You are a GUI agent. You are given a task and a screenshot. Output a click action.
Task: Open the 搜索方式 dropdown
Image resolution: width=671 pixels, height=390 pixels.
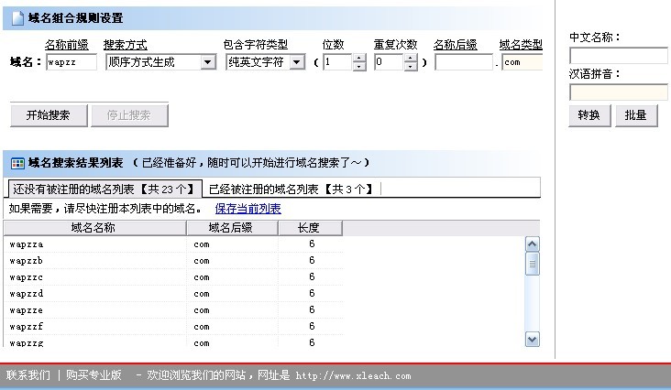[x=208, y=63]
